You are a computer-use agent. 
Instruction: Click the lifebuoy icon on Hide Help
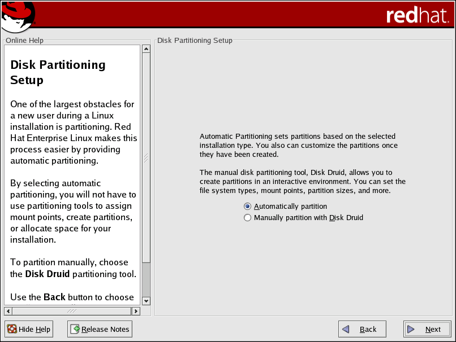click(x=12, y=330)
